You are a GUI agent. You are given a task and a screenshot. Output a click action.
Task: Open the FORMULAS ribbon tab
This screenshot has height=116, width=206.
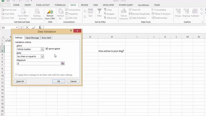[x=60, y=5]
